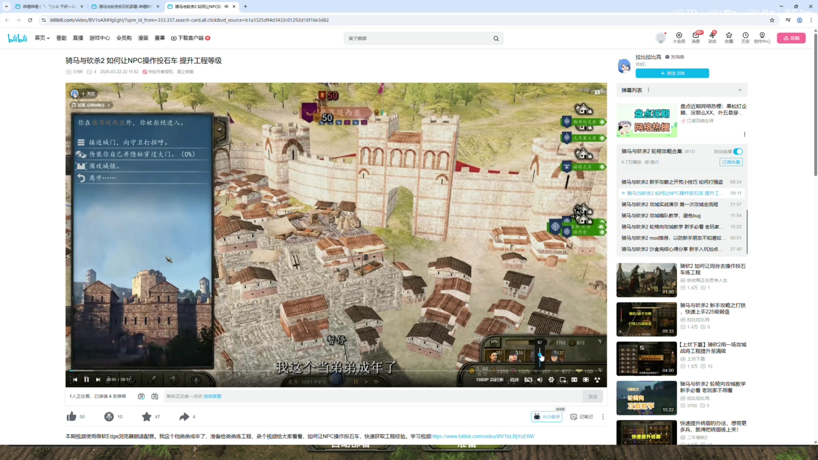Click the pink 投稿 upload button

pos(791,38)
